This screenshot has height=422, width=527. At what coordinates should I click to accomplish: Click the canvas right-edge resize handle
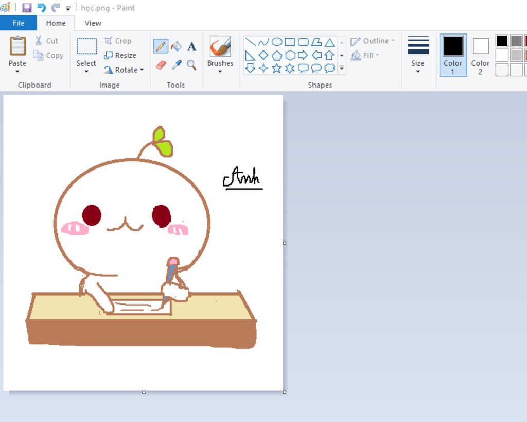(285, 243)
